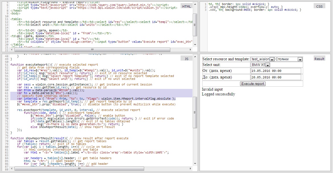Click HTML pane scroll-right arrow
This screenshot has height=173, width=333.
point(190,50)
